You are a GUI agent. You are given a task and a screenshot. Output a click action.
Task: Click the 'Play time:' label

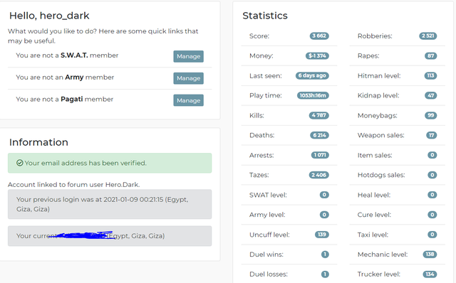tap(266, 95)
